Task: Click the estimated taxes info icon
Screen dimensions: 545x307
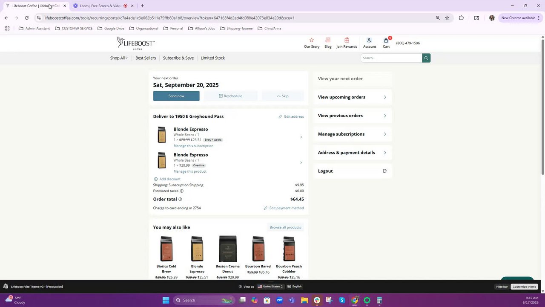Action: pos(181,191)
